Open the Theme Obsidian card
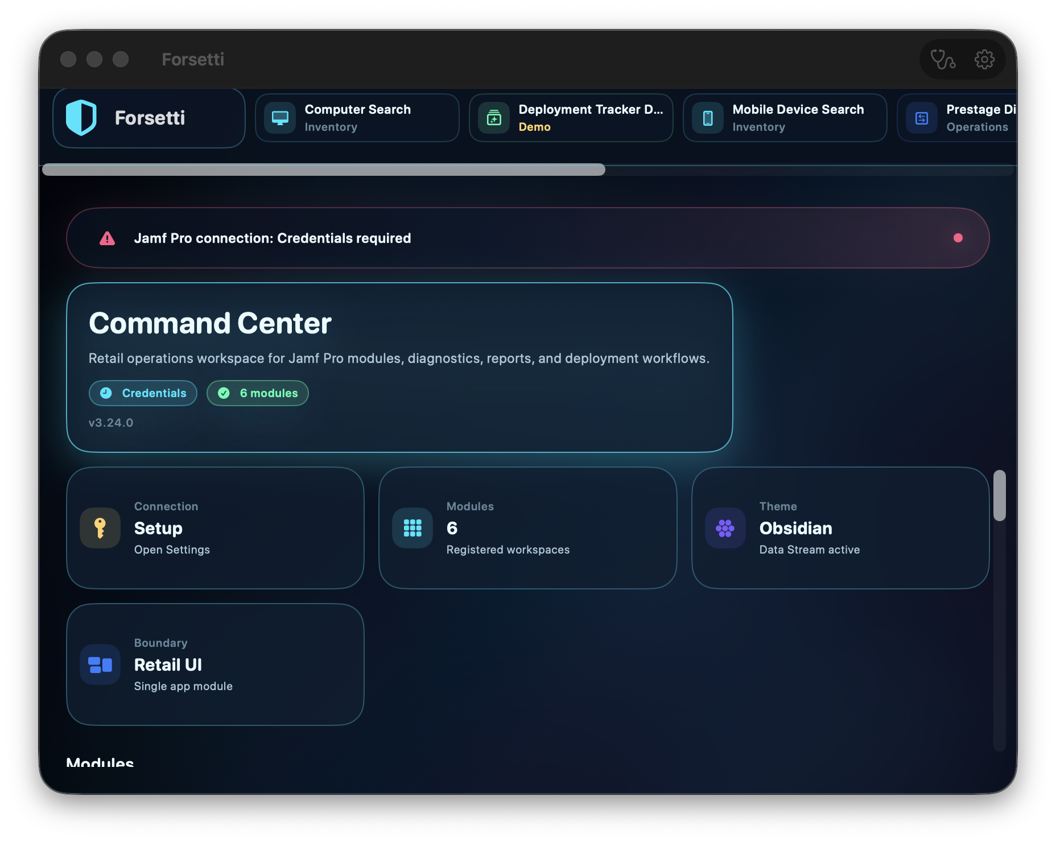Viewport: 1056px width, 842px height. point(840,528)
